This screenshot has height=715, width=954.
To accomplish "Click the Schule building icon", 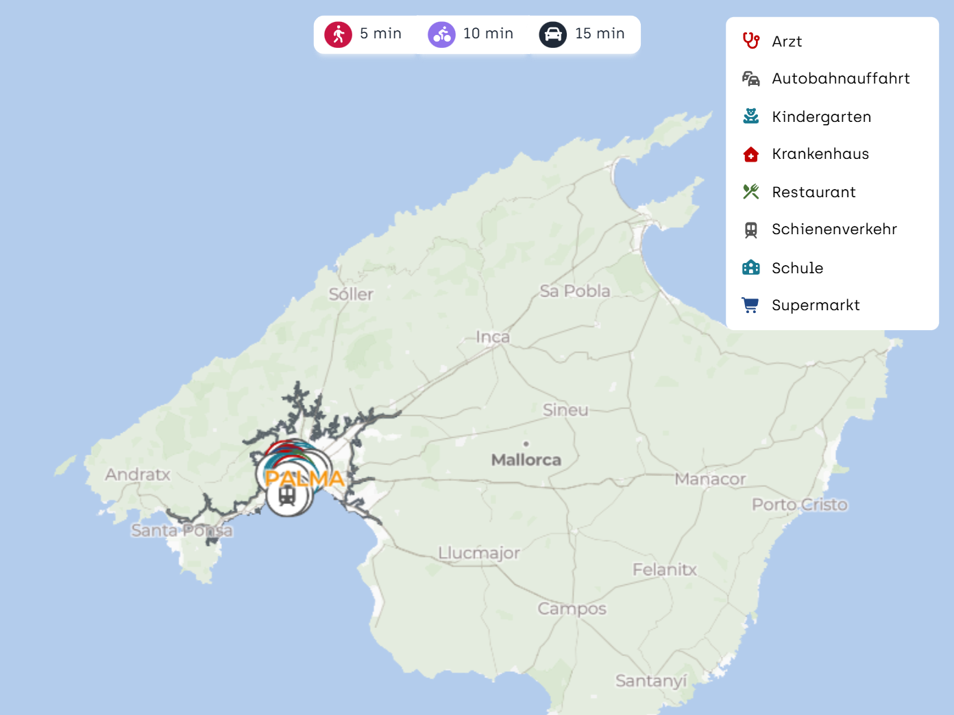I will coord(751,268).
